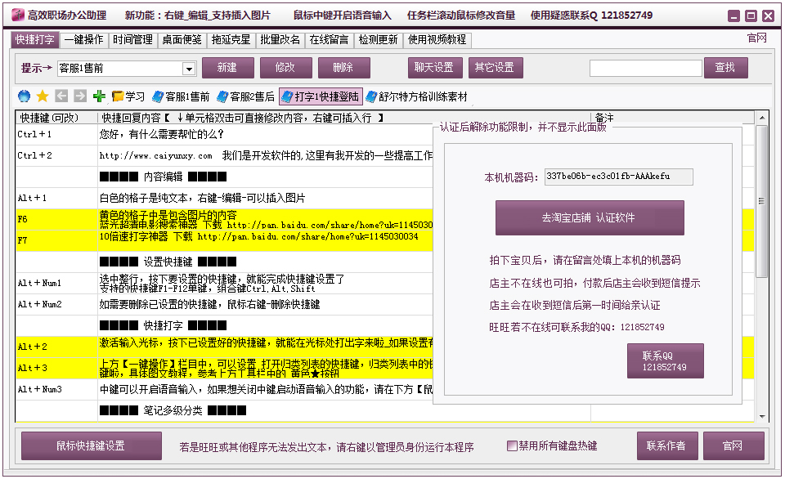The width and height of the screenshot is (785, 479).
Task: Enable 禁用所有键盘热键 checkbox
Action: point(513,446)
